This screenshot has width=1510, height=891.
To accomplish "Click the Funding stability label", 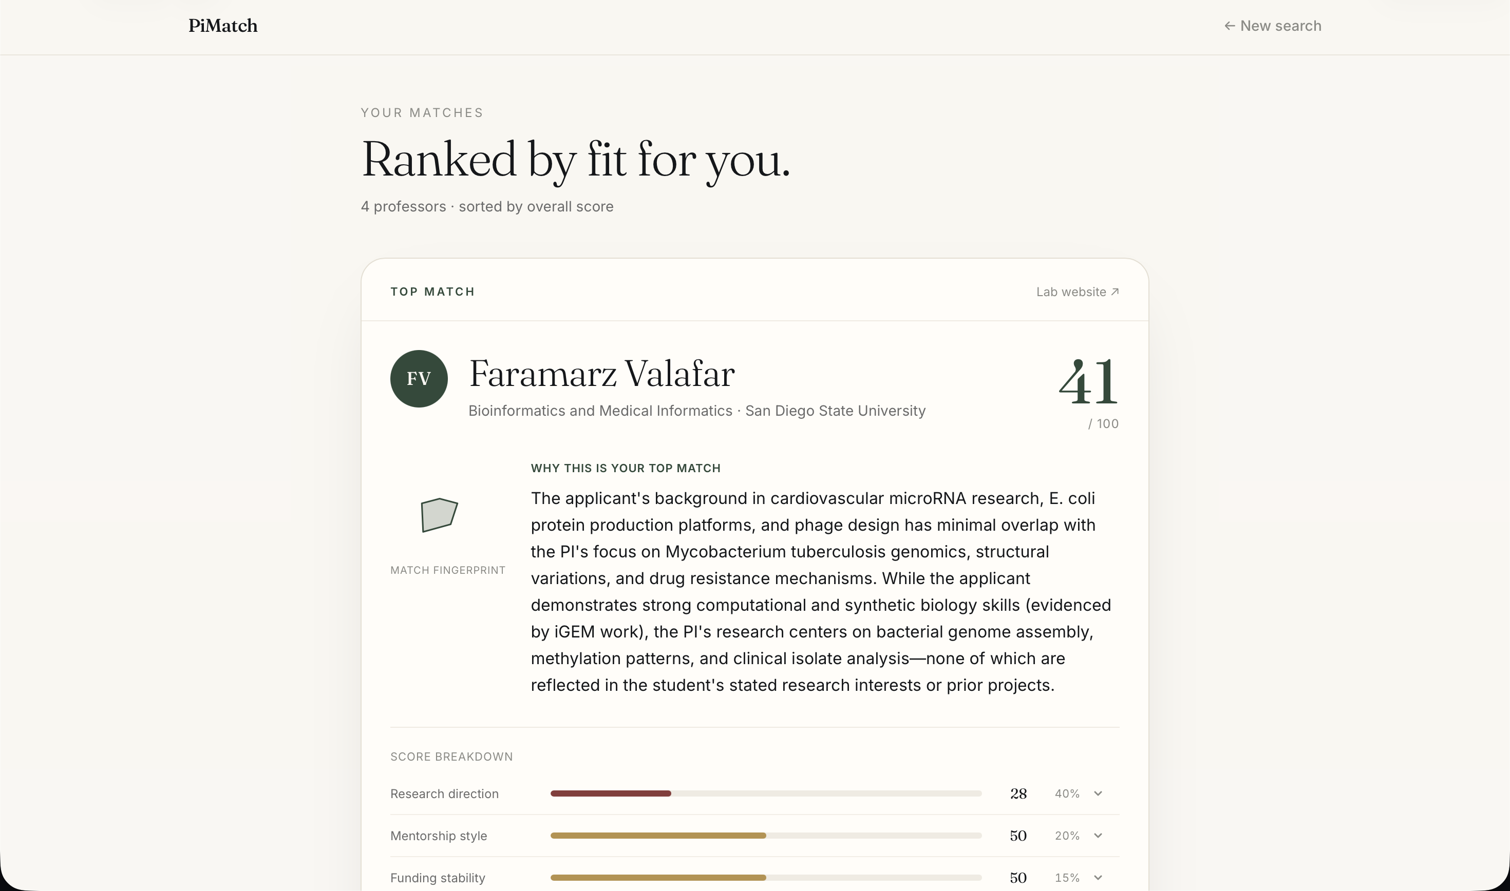I will point(437,878).
